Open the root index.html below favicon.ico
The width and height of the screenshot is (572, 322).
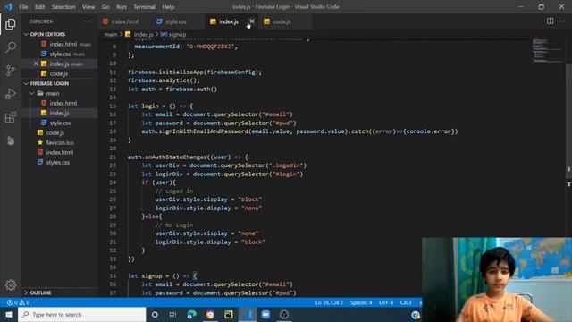click(x=60, y=152)
